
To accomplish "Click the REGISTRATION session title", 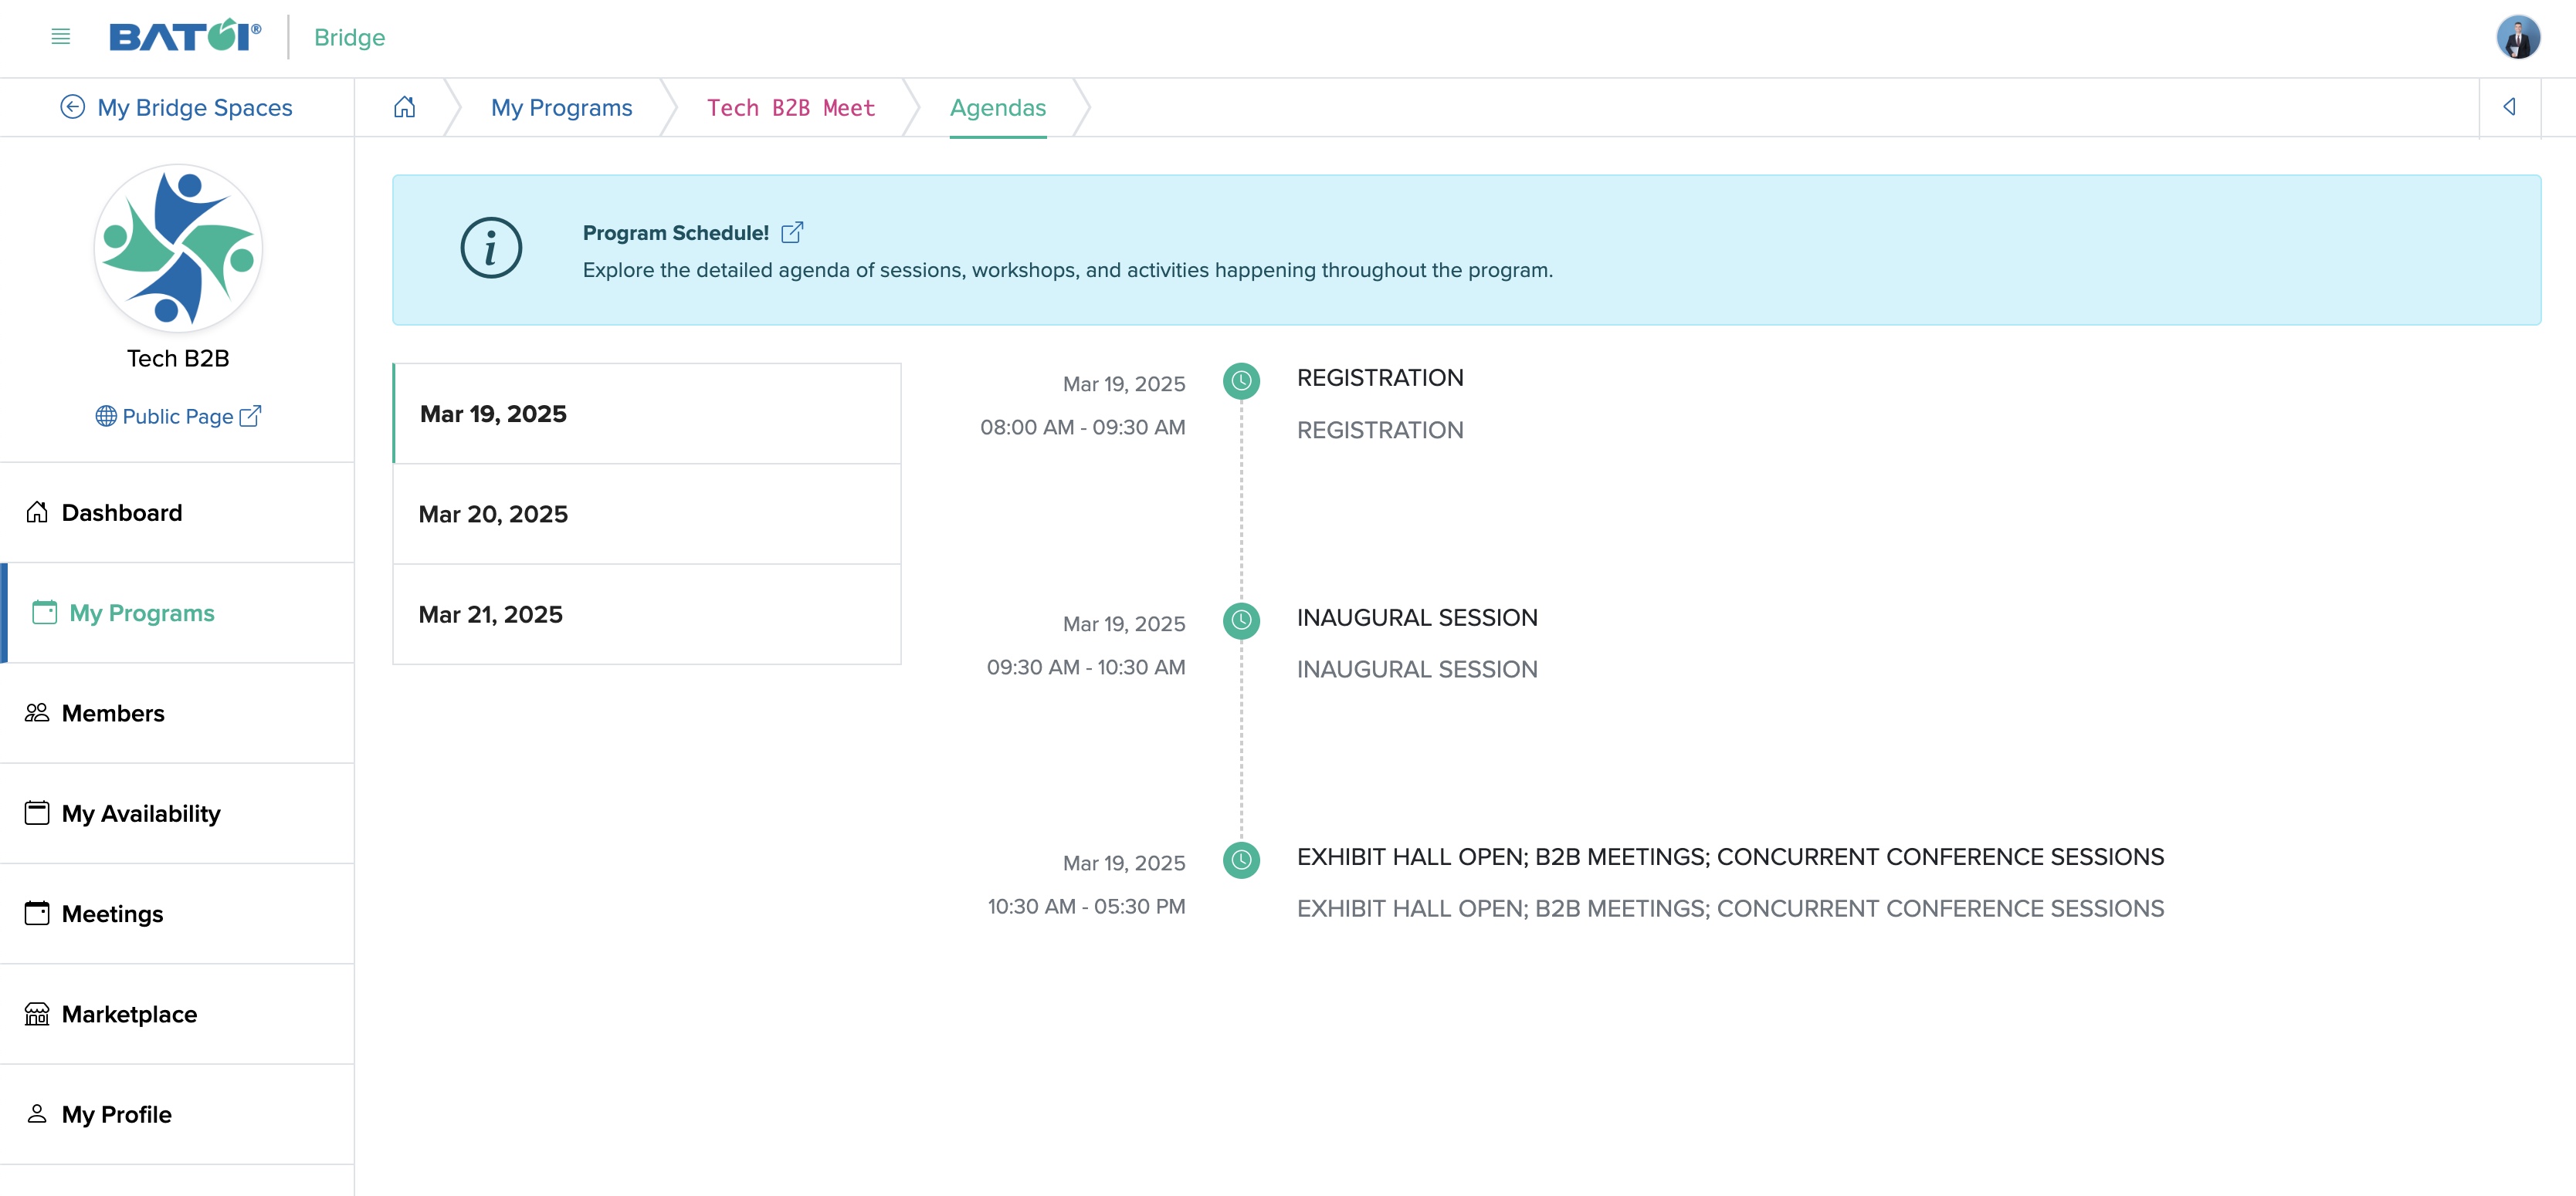I will point(1380,377).
